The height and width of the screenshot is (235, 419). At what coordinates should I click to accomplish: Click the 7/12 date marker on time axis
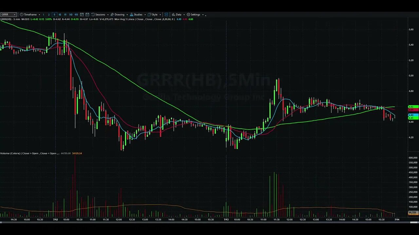coord(56,220)
